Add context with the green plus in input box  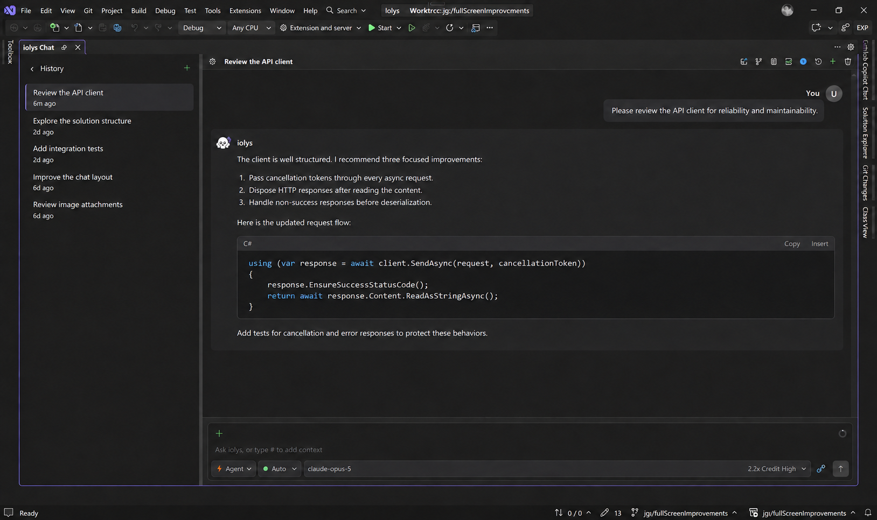click(219, 433)
